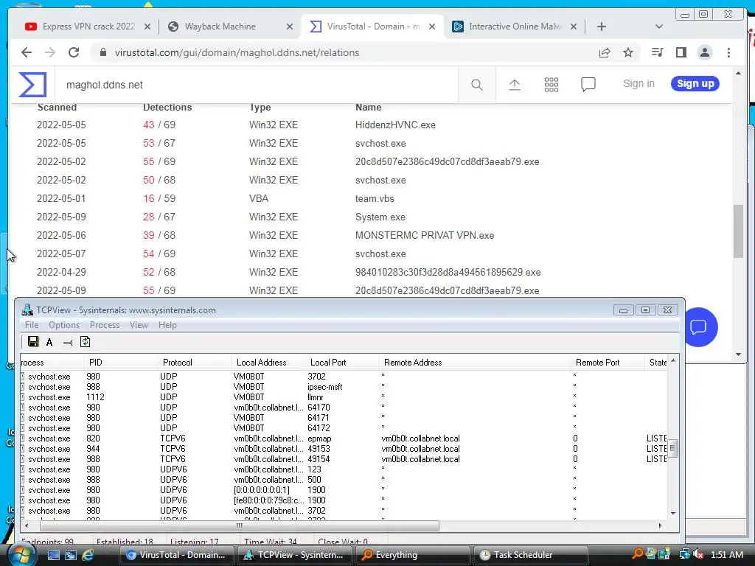Go forward in Chrome
Viewport: 755px width, 566px height.
coord(50,52)
